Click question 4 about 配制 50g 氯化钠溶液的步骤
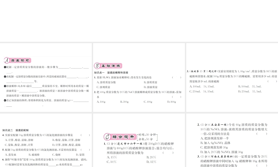Viewport: 278px width, 167px height. [x=46, y=135]
